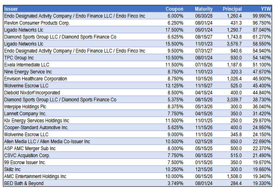Click the Issuer column header
Screen dimensions: 275x190
point(11,9)
